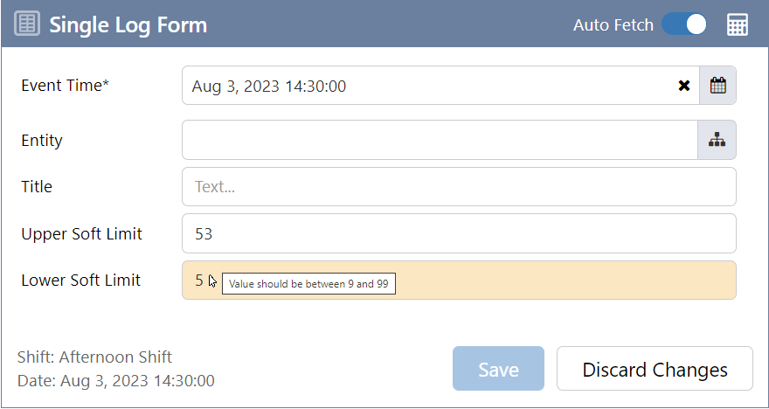
Task: Open the Entity hierarchy selector
Action: point(717,140)
